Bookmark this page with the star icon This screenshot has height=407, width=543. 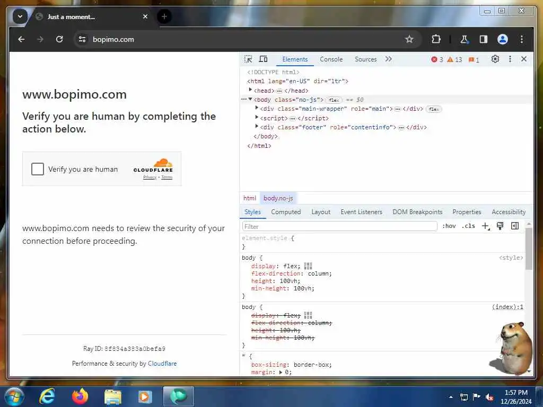pos(409,39)
